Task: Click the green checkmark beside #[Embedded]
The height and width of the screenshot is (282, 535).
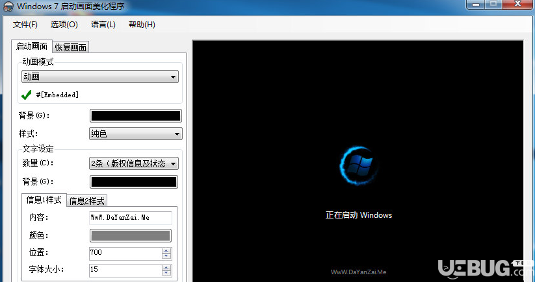Action: coord(26,95)
